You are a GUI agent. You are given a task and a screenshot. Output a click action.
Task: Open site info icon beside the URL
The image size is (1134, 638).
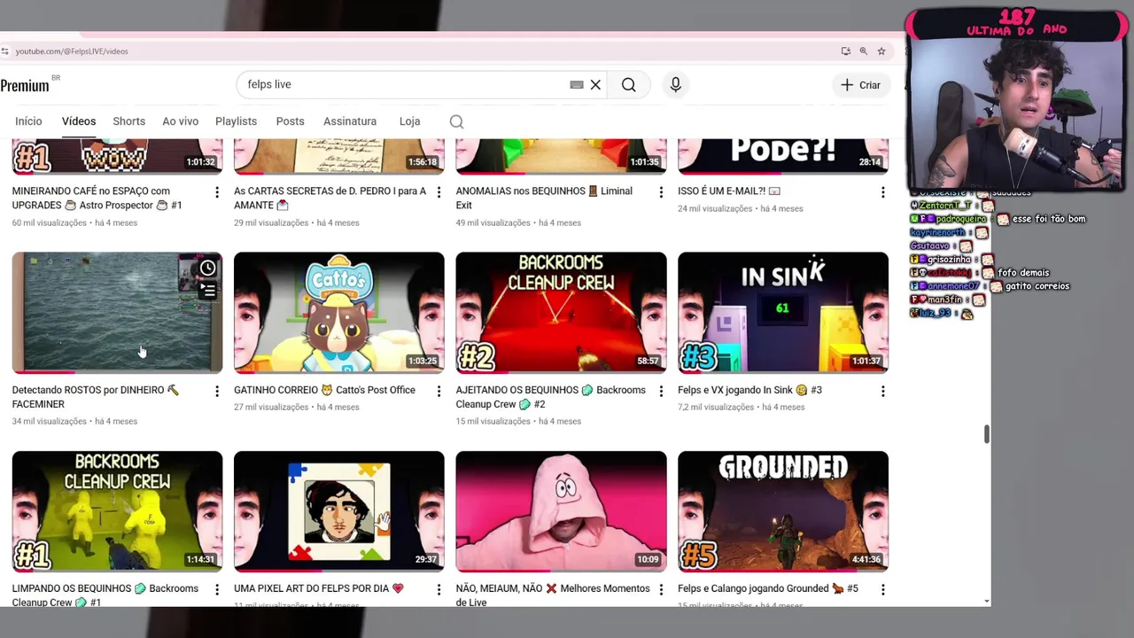tap(5, 51)
